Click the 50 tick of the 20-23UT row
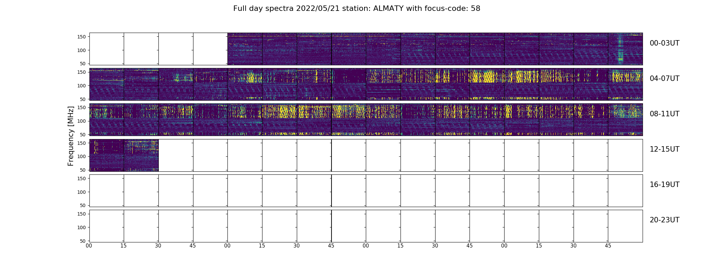Screen dimensions: 714x272 (83, 241)
